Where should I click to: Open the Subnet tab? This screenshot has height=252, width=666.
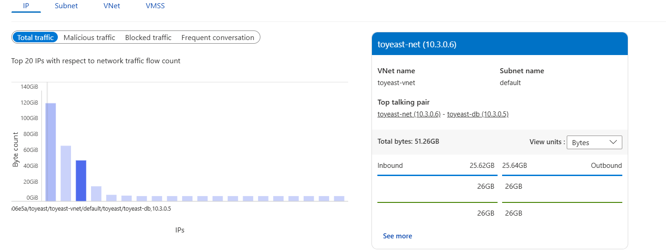point(66,6)
